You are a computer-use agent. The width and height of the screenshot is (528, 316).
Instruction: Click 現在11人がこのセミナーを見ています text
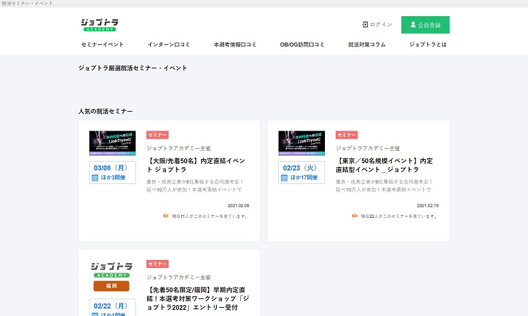pyautogui.click(x=210, y=217)
